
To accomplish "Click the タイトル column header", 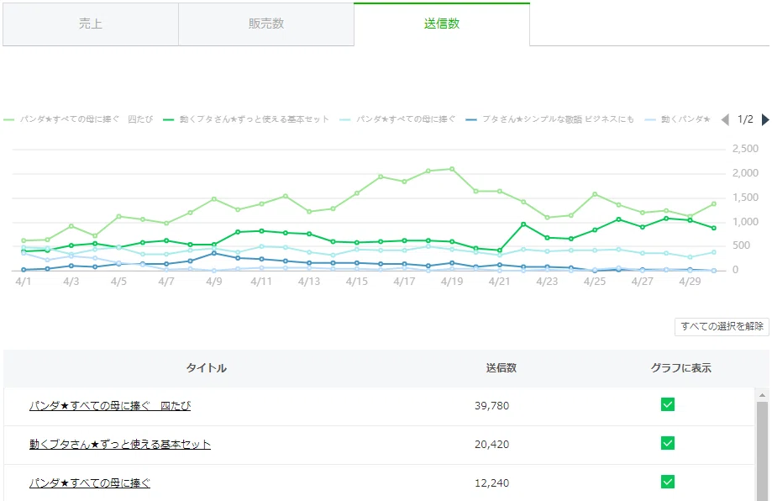I will [207, 368].
